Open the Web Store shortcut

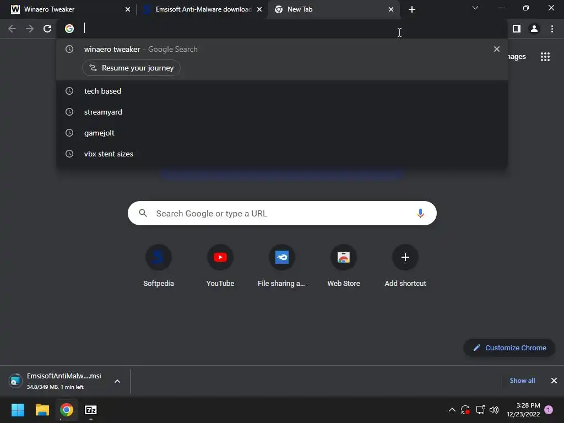pyautogui.click(x=344, y=266)
